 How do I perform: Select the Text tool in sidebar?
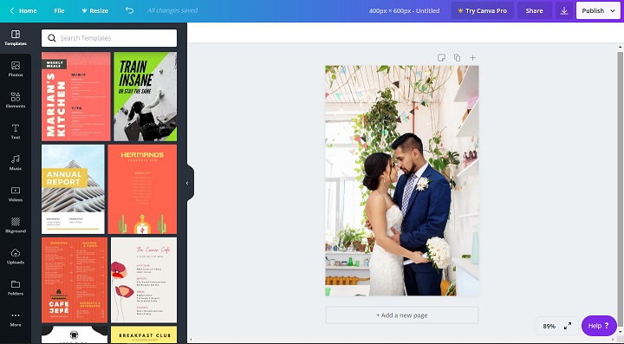coord(16,131)
